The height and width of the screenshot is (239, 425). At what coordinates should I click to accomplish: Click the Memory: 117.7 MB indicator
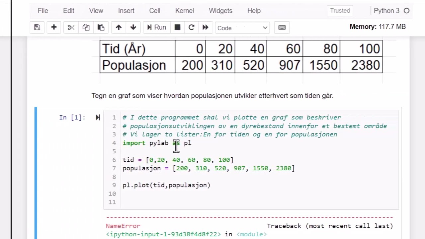(x=378, y=27)
